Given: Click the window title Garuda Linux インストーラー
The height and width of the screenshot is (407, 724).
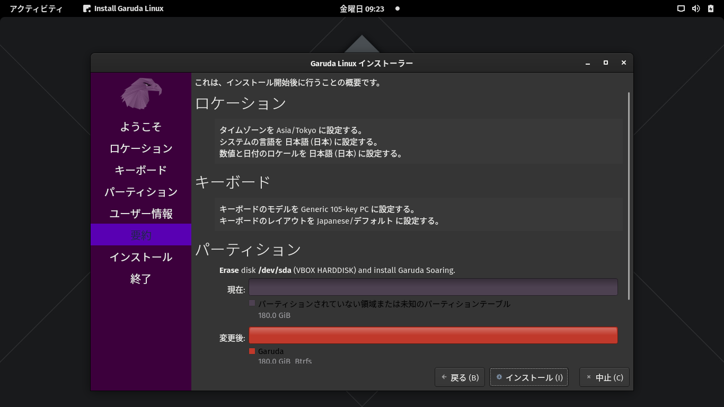Looking at the screenshot, I should pos(362,63).
